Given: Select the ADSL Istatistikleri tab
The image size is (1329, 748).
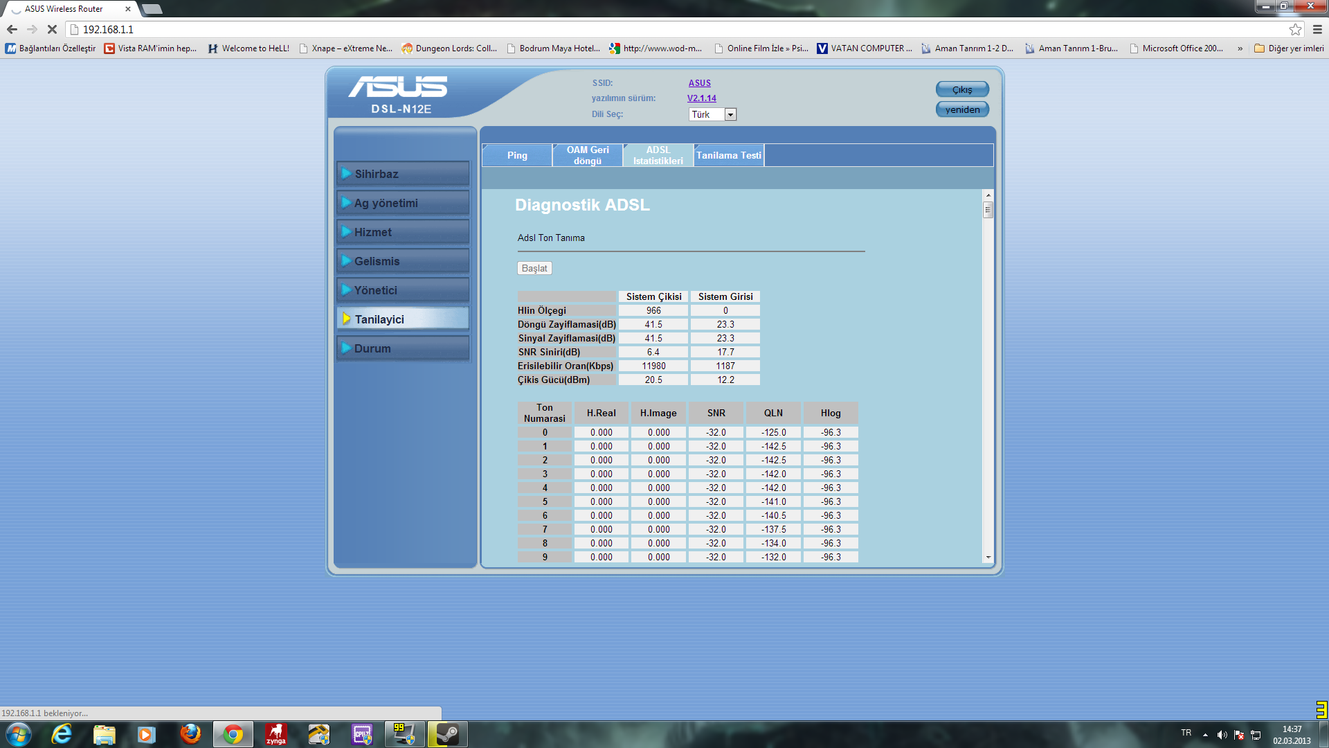Looking at the screenshot, I should pos(658,155).
